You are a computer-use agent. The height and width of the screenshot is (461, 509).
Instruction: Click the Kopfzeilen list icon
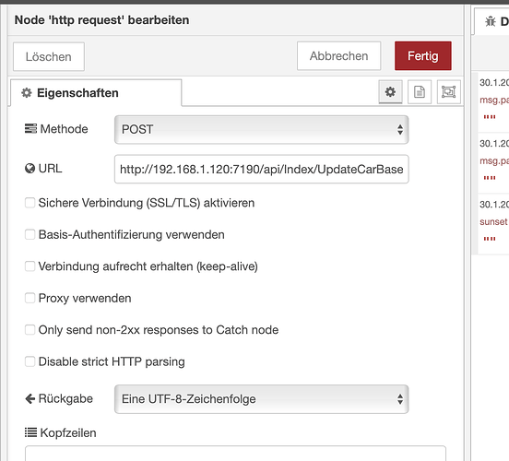[x=30, y=432]
